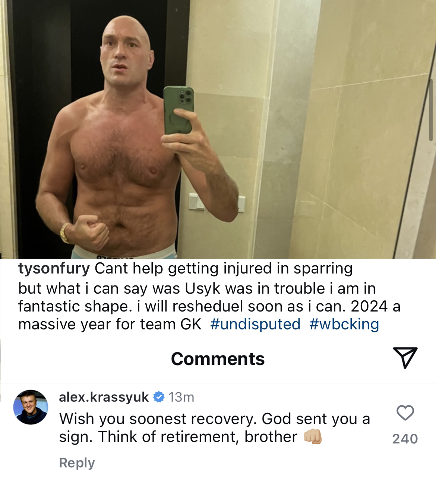
Task: Select the Comments heading
Action: [218, 359]
